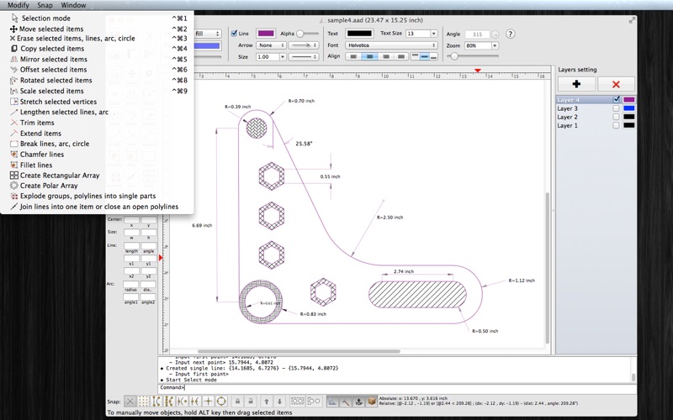Set text alignment to left
The width and height of the screenshot is (673, 420).
click(353, 56)
